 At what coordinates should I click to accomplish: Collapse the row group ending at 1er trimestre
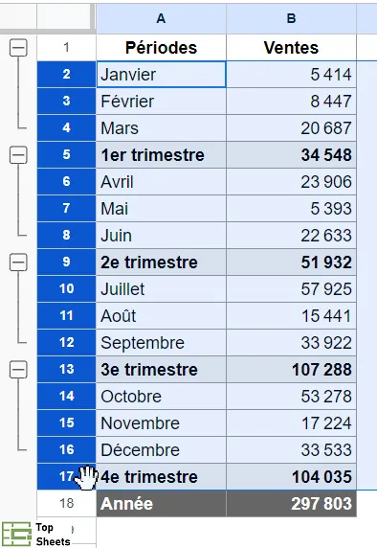tap(18, 48)
